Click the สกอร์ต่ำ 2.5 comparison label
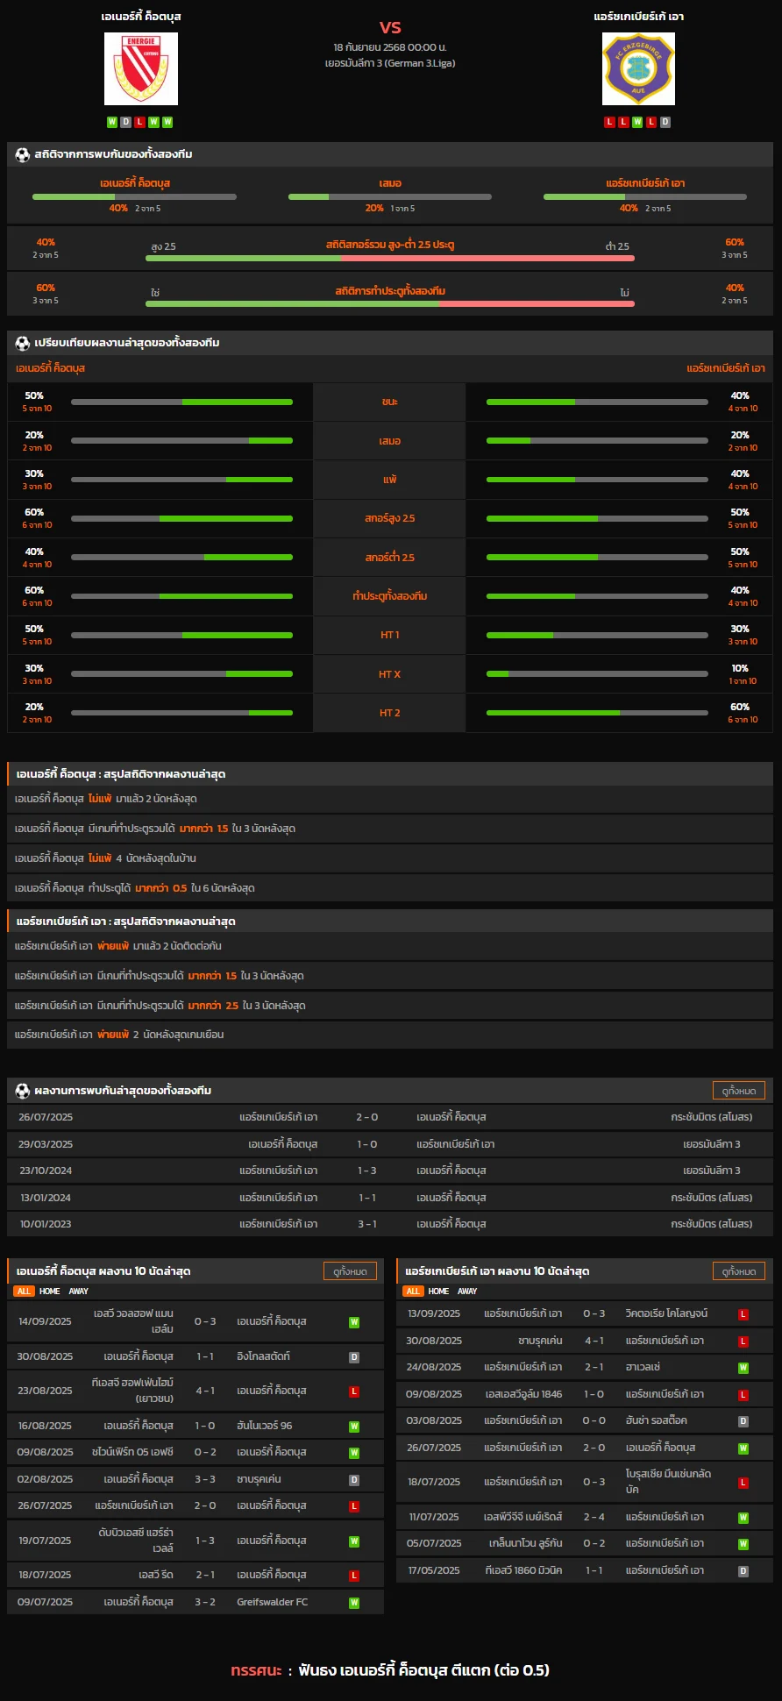The width and height of the screenshot is (782, 1701). click(x=390, y=558)
